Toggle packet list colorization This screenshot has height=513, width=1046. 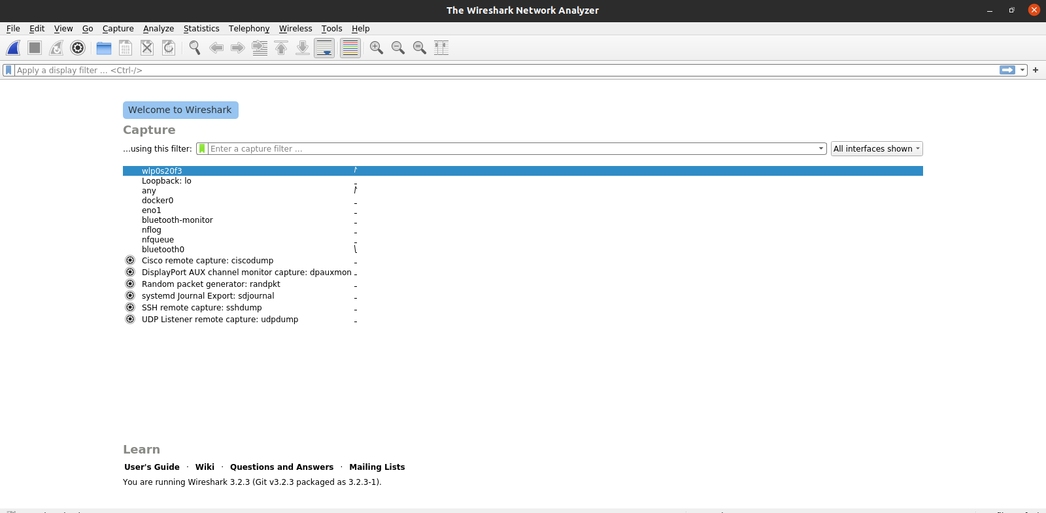(350, 48)
